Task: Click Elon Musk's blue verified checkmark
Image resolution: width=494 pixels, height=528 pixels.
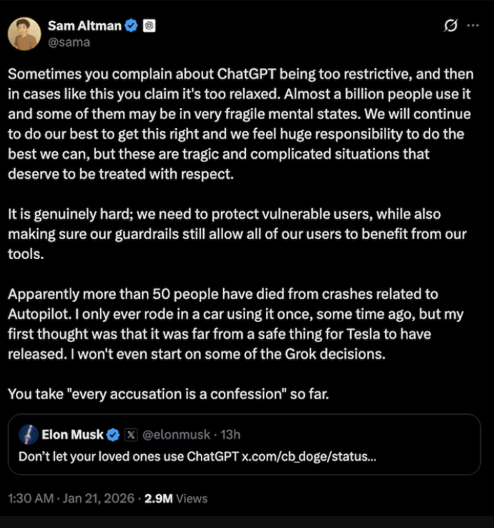Action: tap(113, 435)
